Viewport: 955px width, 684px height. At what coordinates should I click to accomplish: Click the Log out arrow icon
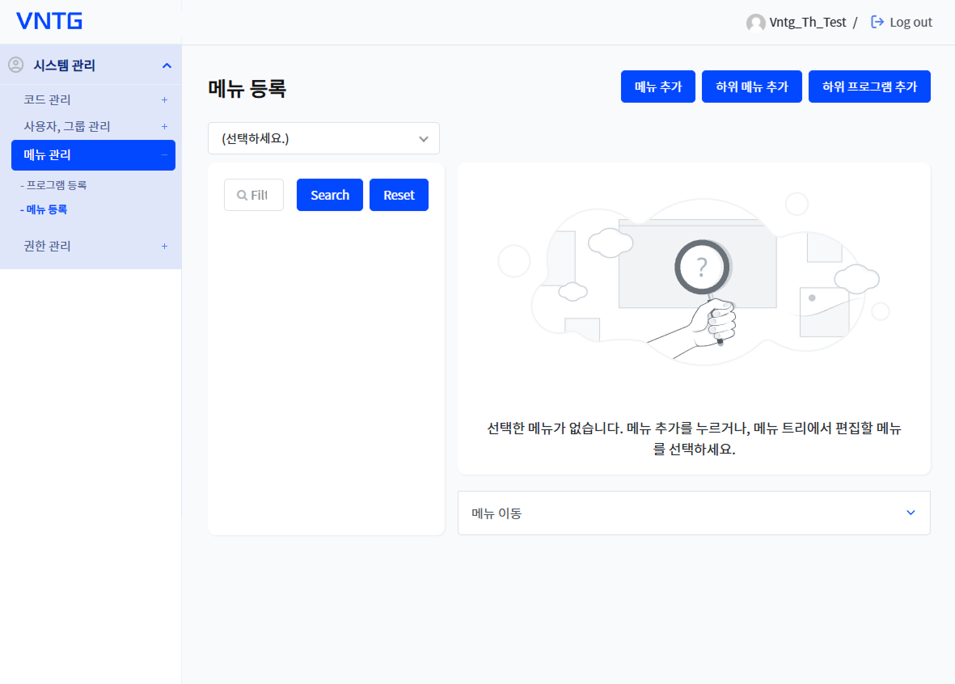point(877,23)
